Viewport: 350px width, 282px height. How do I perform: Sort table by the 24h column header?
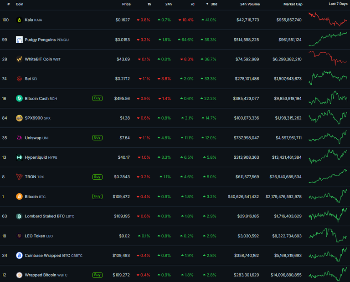pyautogui.click(x=169, y=4)
